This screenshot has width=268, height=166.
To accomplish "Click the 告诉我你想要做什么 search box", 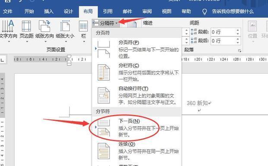I will [x=233, y=11].
